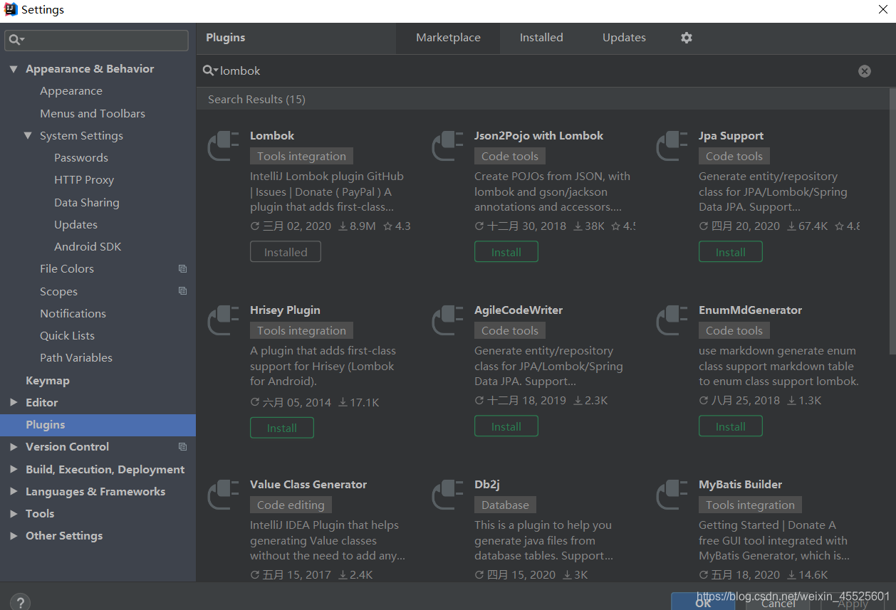This screenshot has height=610, width=896.
Task: Click the Db2j plugin logo
Action: point(447,495)
